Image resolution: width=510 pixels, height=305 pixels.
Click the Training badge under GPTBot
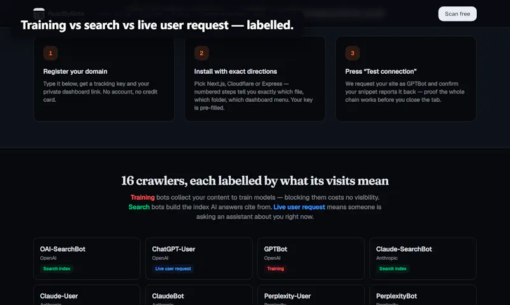point(275,269)
